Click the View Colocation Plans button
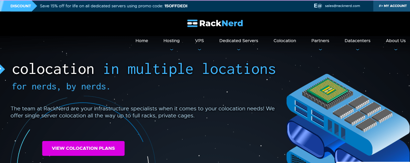This screenshot has width=410, height=163. click(83, 148)
